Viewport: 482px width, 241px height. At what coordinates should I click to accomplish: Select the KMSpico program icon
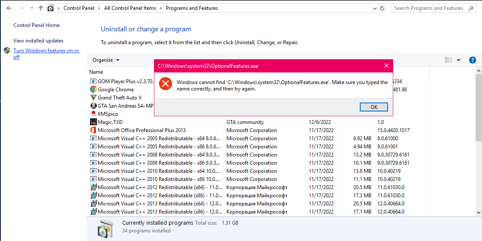(x=93, y=114)
